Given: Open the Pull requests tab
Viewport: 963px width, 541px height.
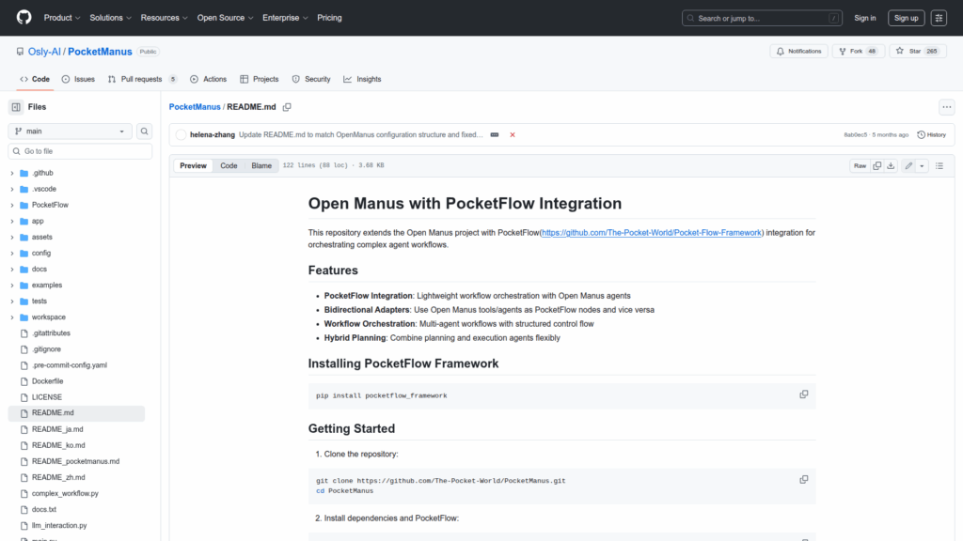Looking at the screenshot, I should (x=141, y=79).
